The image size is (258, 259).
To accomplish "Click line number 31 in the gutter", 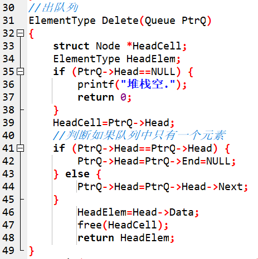I will 8,21.
